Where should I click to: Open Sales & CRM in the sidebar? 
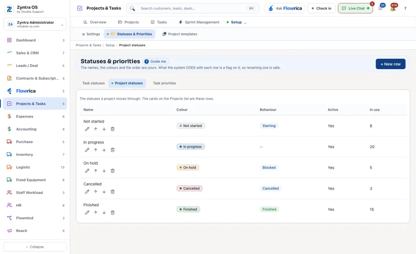click(x=35, y=53)
